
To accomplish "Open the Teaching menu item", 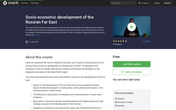I will pyautogui.click(x=35, y=3).
